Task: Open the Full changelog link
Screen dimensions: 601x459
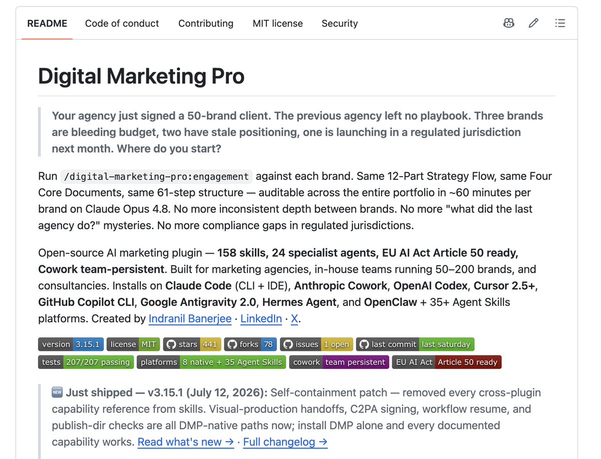Action: click(x=285, y=442)
